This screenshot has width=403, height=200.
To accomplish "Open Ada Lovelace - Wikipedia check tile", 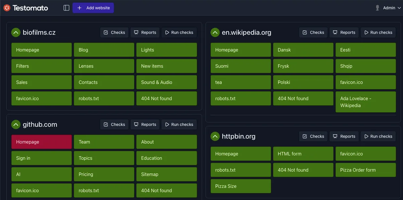I will pyautogui.click(x=366, y=102).
